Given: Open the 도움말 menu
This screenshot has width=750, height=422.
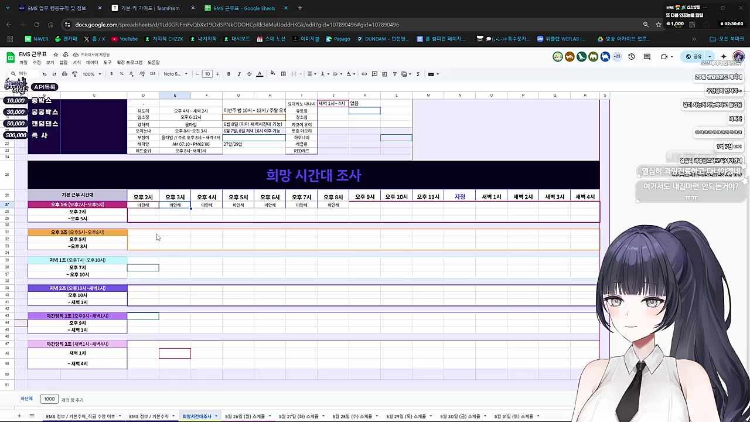Looking at the screenshot, I should click(154, 63).
